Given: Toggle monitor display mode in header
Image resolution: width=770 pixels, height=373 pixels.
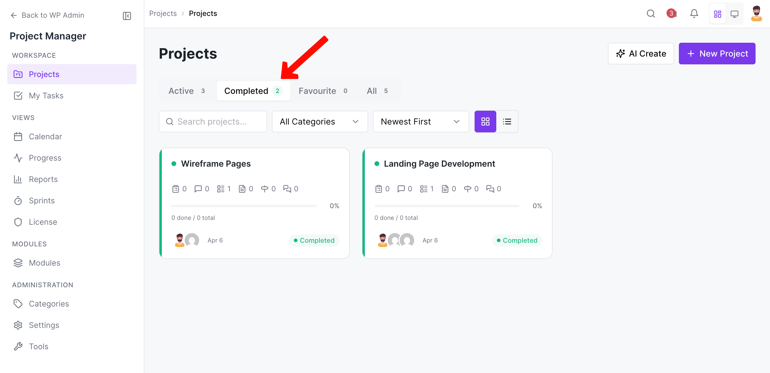Looking at the screenshot, I should (x=734, y=14).
